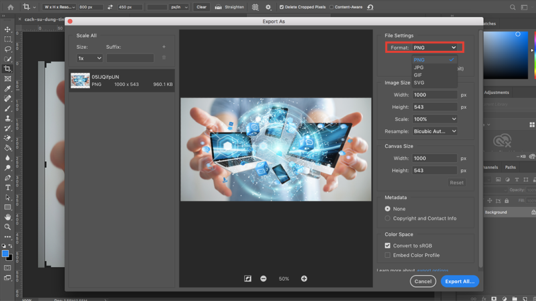Select the Quick Selection tool
Viewport: 536px width, 301px height.
point(7,59)
